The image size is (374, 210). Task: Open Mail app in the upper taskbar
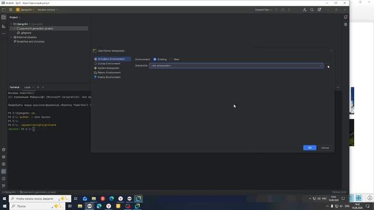point(85,198)
